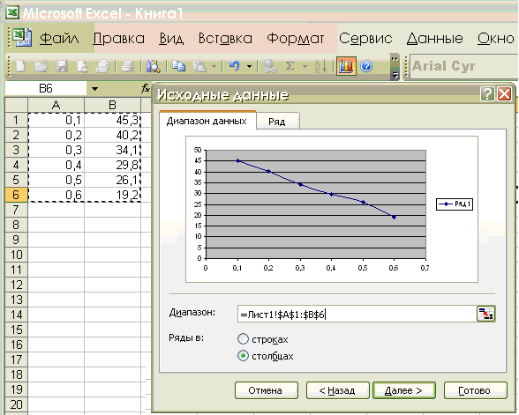Viewport: 519px width, 415px height.
Task: Open the Arial Cyr font combo box
Action: pos(463,66)
